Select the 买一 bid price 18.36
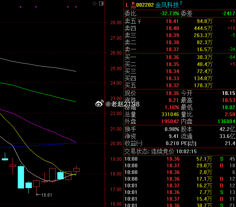 [172, 57]
